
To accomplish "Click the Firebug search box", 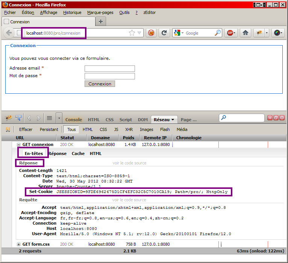I will coord(242,118).
